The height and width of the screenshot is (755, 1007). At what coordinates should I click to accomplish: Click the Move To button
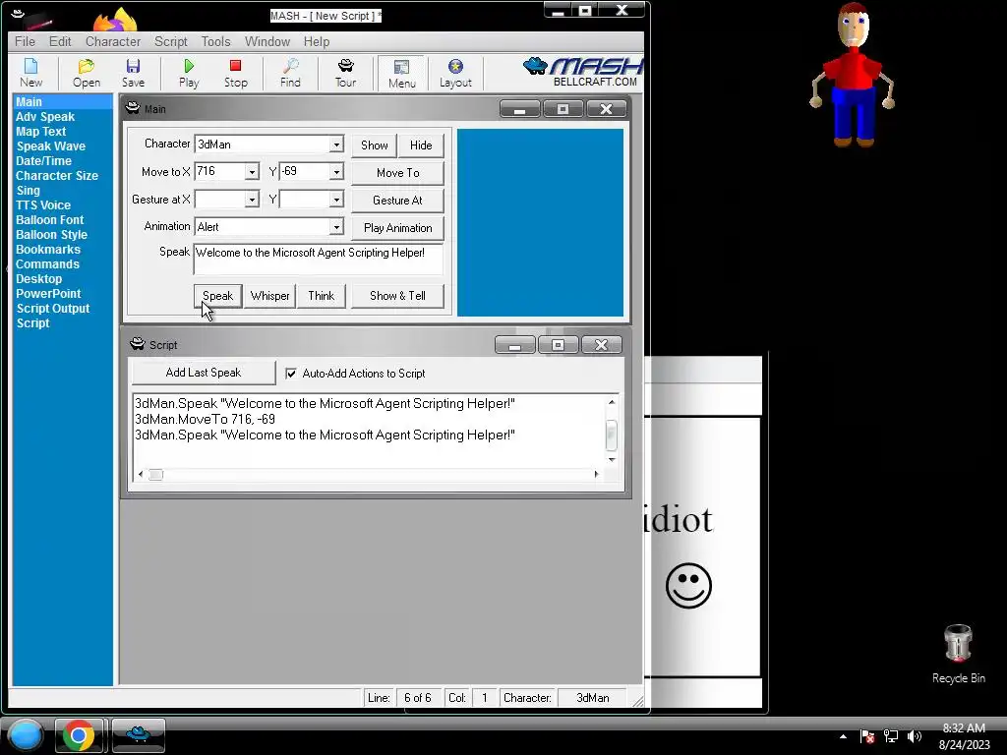(x=397, y=173)
